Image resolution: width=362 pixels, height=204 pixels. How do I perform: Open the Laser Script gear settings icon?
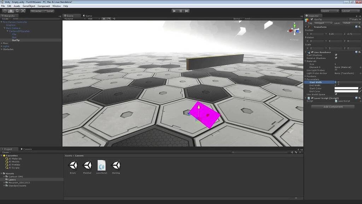pos(360,98)
